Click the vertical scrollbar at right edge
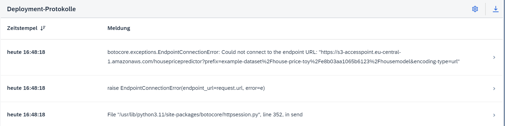Viewport: 505px width, 126px height. point(504,63)
